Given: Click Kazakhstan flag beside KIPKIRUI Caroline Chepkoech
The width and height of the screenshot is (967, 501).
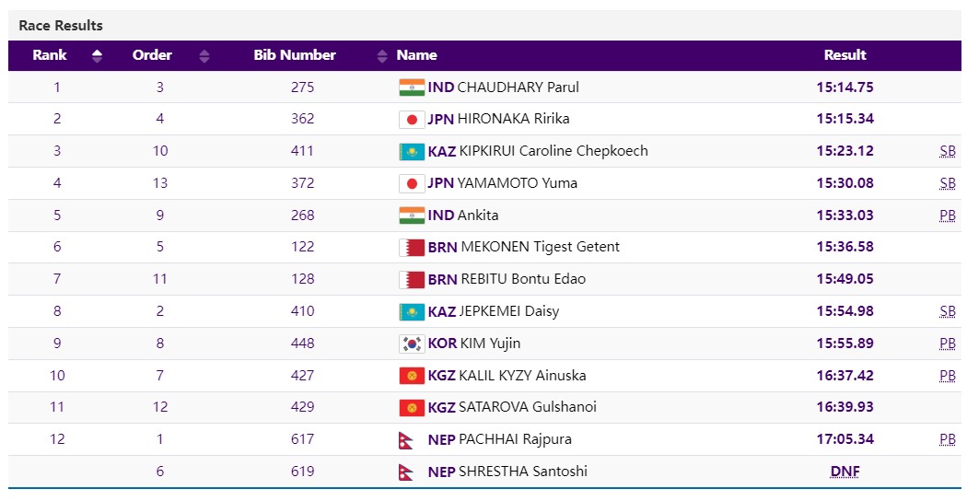Looking at the screenshot, I should (411, 151).
